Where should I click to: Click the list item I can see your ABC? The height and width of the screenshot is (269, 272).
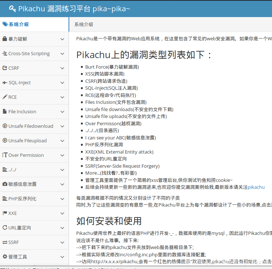[120, 138]
